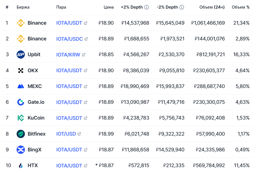Click external link icon beside BingX IOTA/USDT
253x171 pixels.
(x=85, y=150)
